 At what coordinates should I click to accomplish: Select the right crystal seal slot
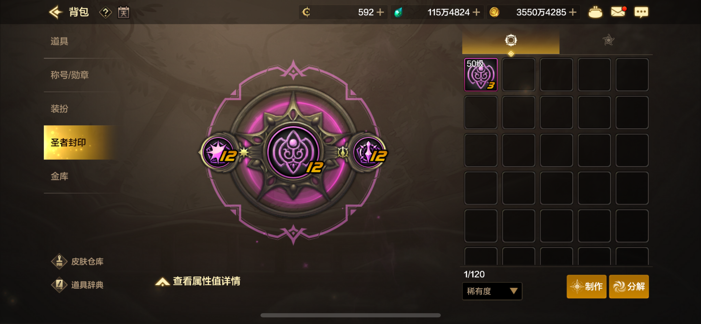pyautogui.click(x=369, y=152)
